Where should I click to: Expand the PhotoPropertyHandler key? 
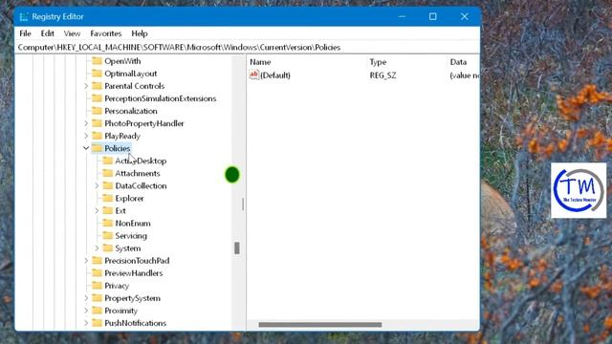pyautogui.click(x=86, y=123)
